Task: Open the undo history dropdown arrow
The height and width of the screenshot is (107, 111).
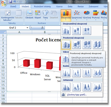Action: pyautogui.click(x=17, y=2)
